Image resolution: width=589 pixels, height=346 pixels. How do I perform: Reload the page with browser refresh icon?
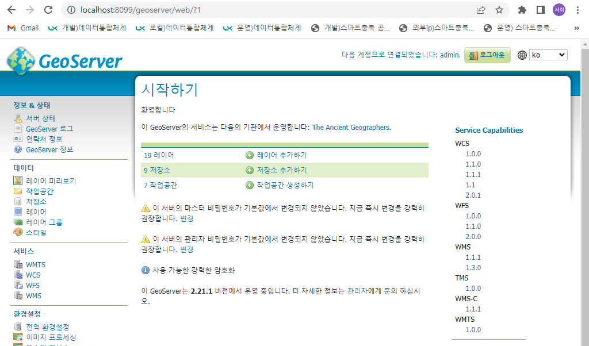48,10
